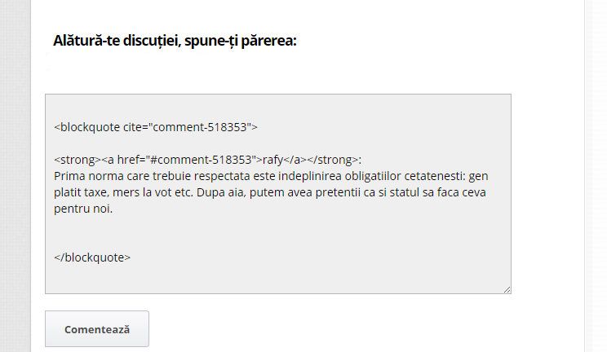Image resolution: width=607 pixels, height=352 pixels.
Task: Click the phrase Dupa aia, in the quote
Action: tap(221, 192)
